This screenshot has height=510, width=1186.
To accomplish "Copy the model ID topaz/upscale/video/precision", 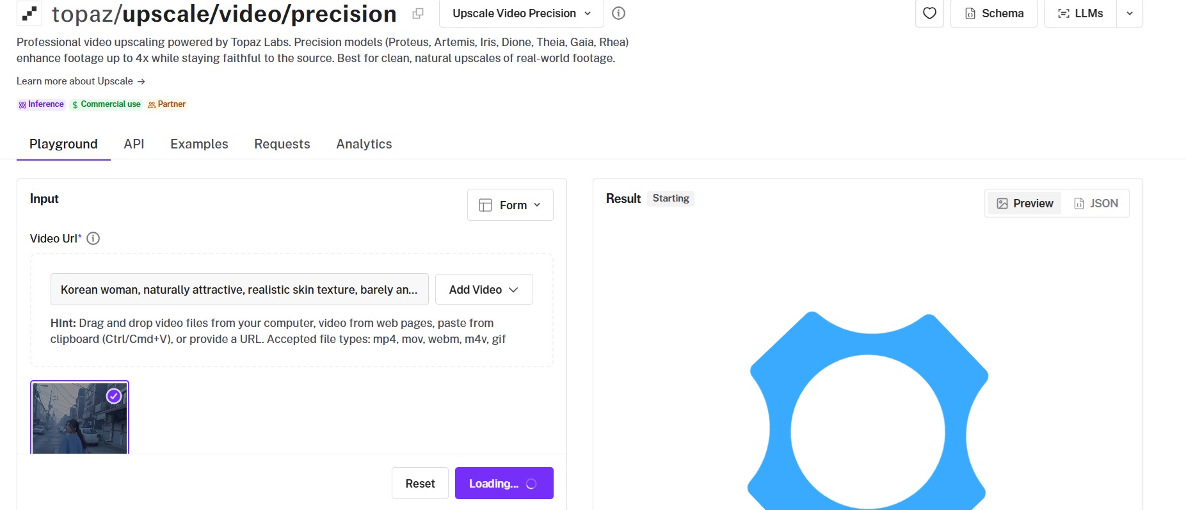I will [x=418, y=13].
